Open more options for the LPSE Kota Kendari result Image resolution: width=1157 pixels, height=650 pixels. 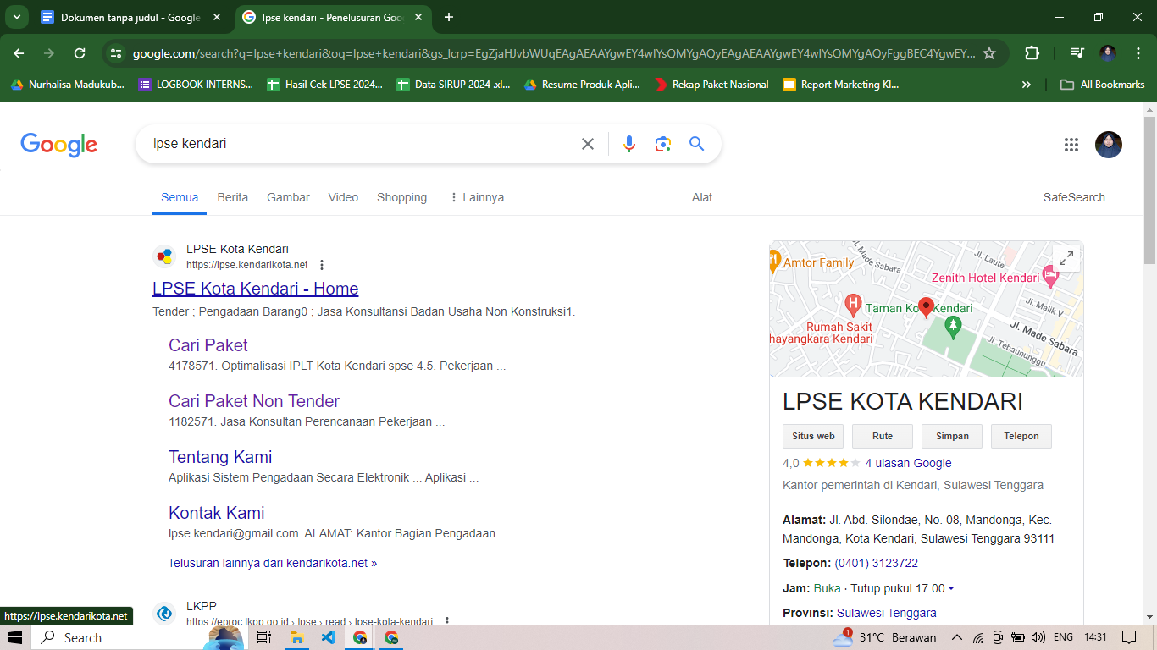tap(322, 265)
